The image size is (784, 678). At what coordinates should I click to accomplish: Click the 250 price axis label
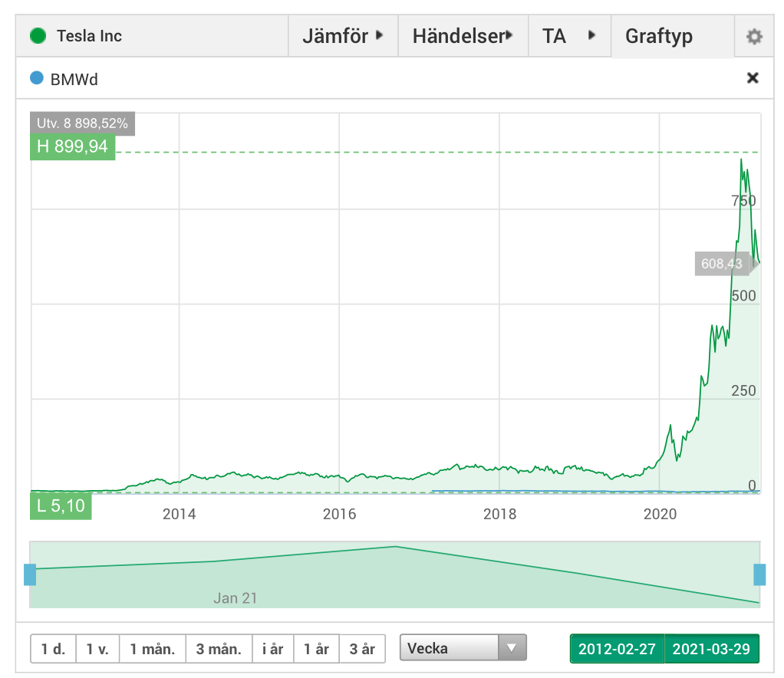tap(743, 391)
